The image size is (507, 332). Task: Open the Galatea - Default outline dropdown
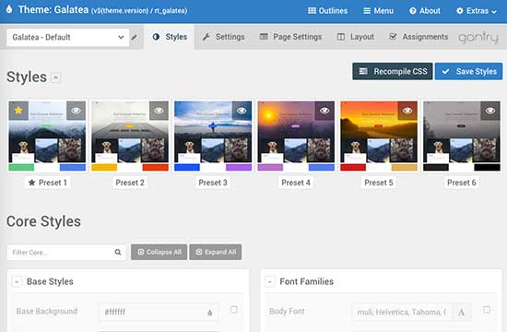tap(67, 37)
